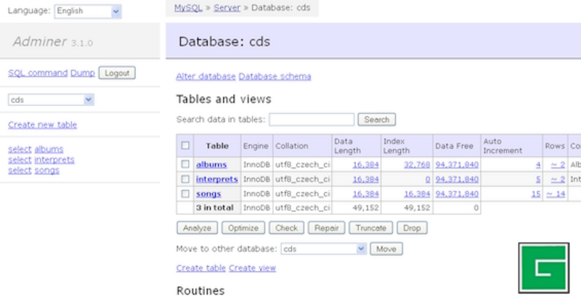
Task: Tick the checkbox for albums table
Action: [185, 165]
